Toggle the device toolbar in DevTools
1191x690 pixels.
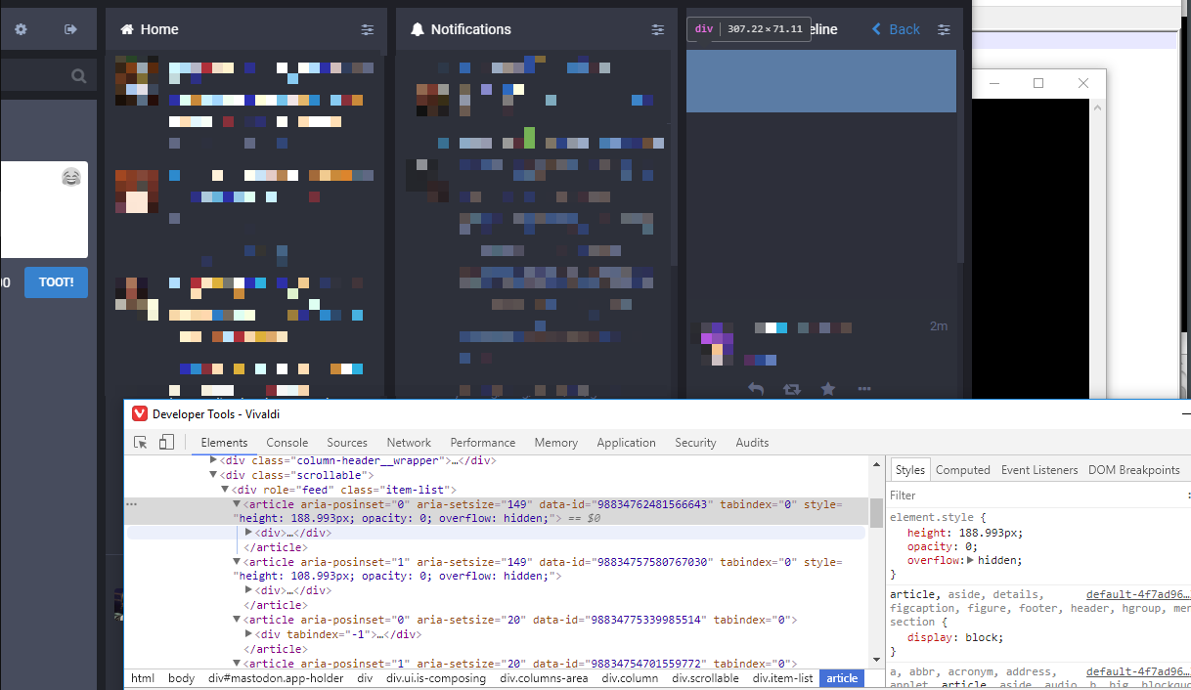(166, 442)
